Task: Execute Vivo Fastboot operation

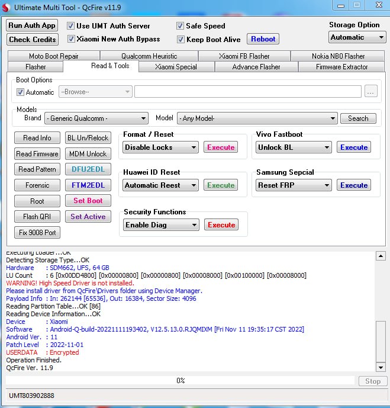Action: pyautogui.click(x=354, y=147)
